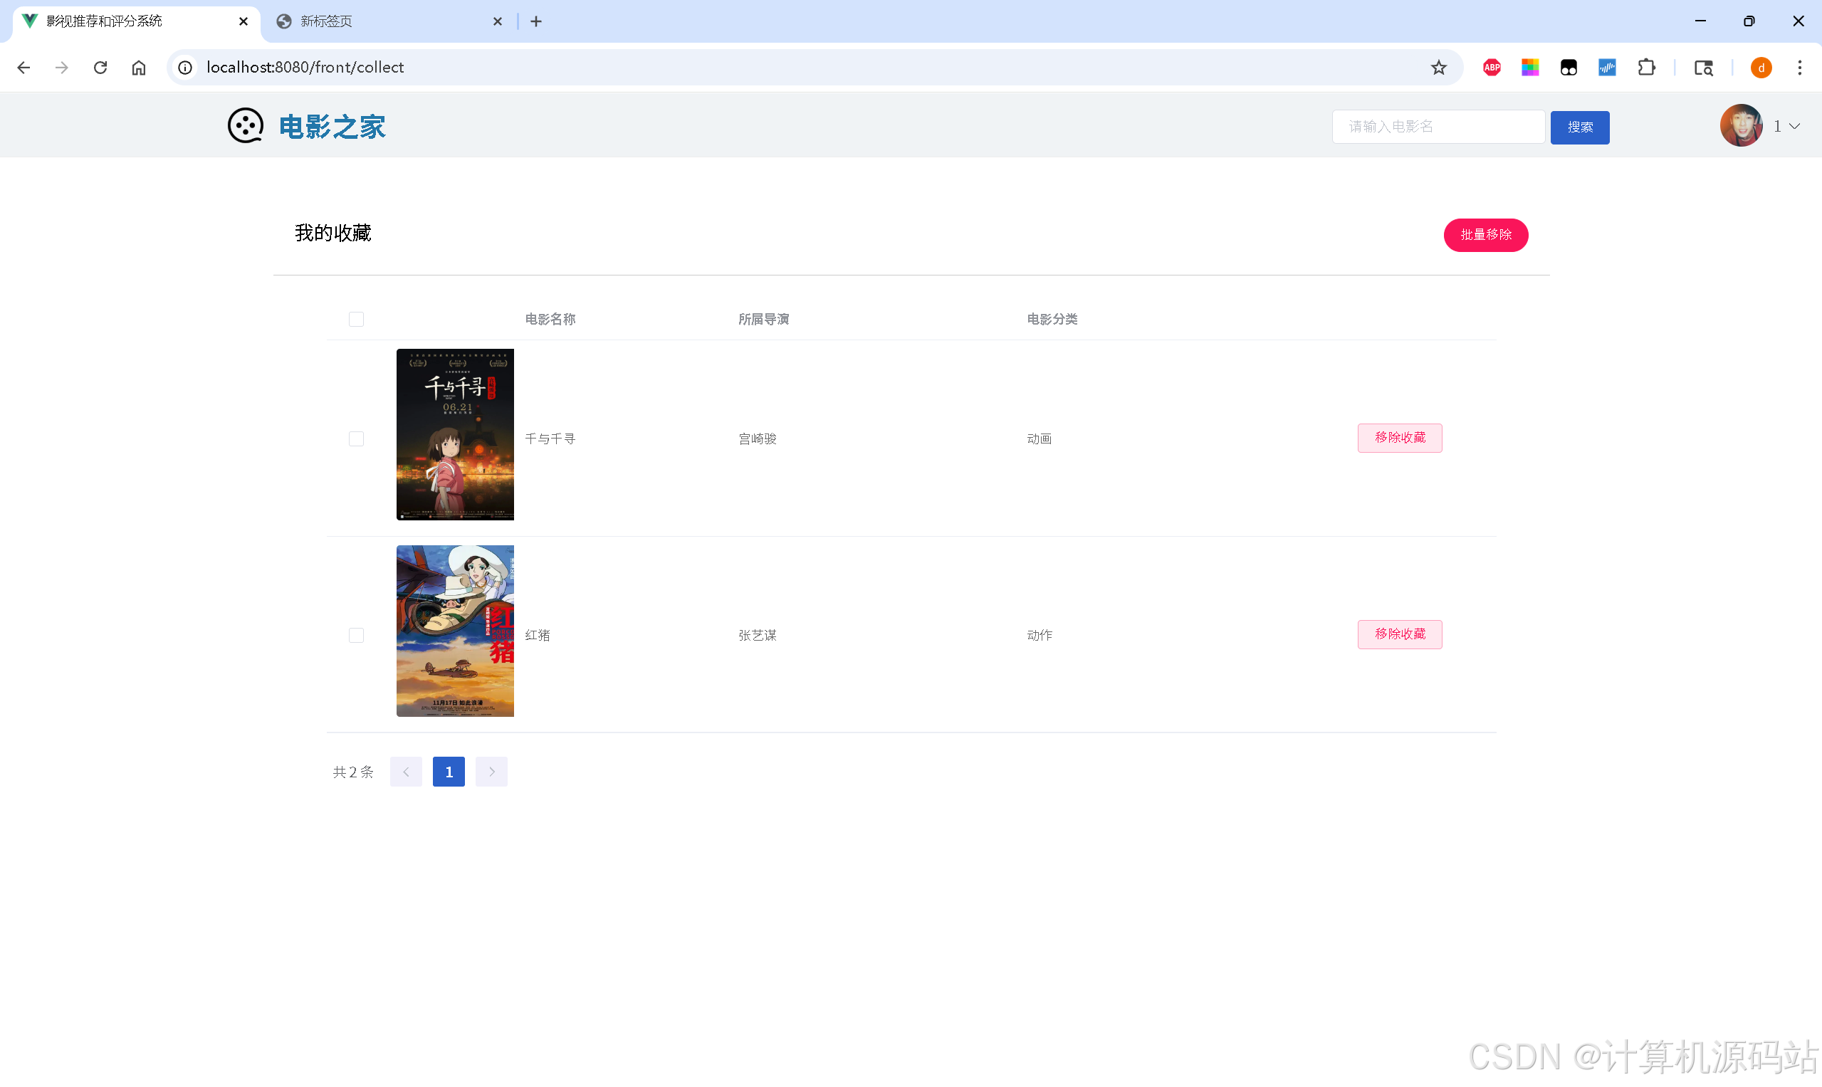Image resolution: width=1822 pixels, height=1087 pixels.
Task: View site information icon in address bar
Action: pos(185,68)
